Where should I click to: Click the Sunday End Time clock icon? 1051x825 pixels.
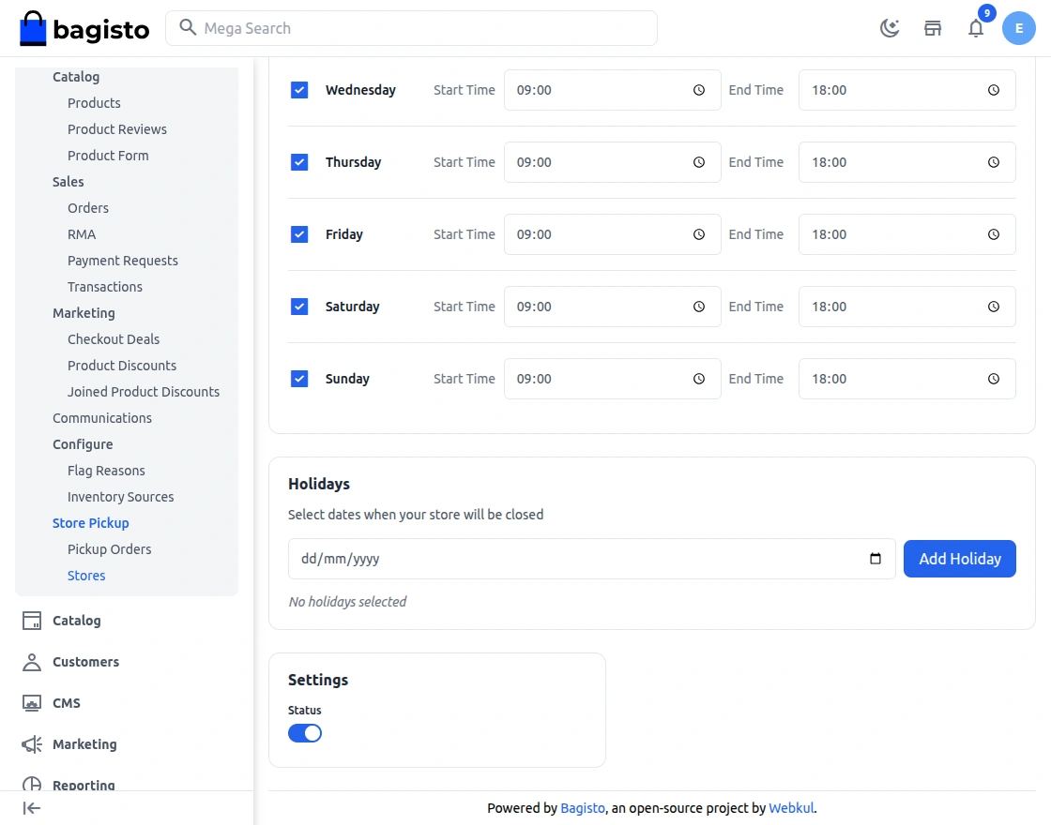coord(994,379)
